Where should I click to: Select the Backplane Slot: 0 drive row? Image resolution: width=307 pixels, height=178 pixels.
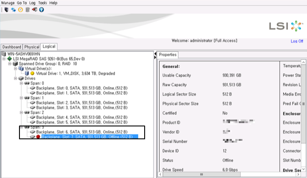(x=82, y=88)
